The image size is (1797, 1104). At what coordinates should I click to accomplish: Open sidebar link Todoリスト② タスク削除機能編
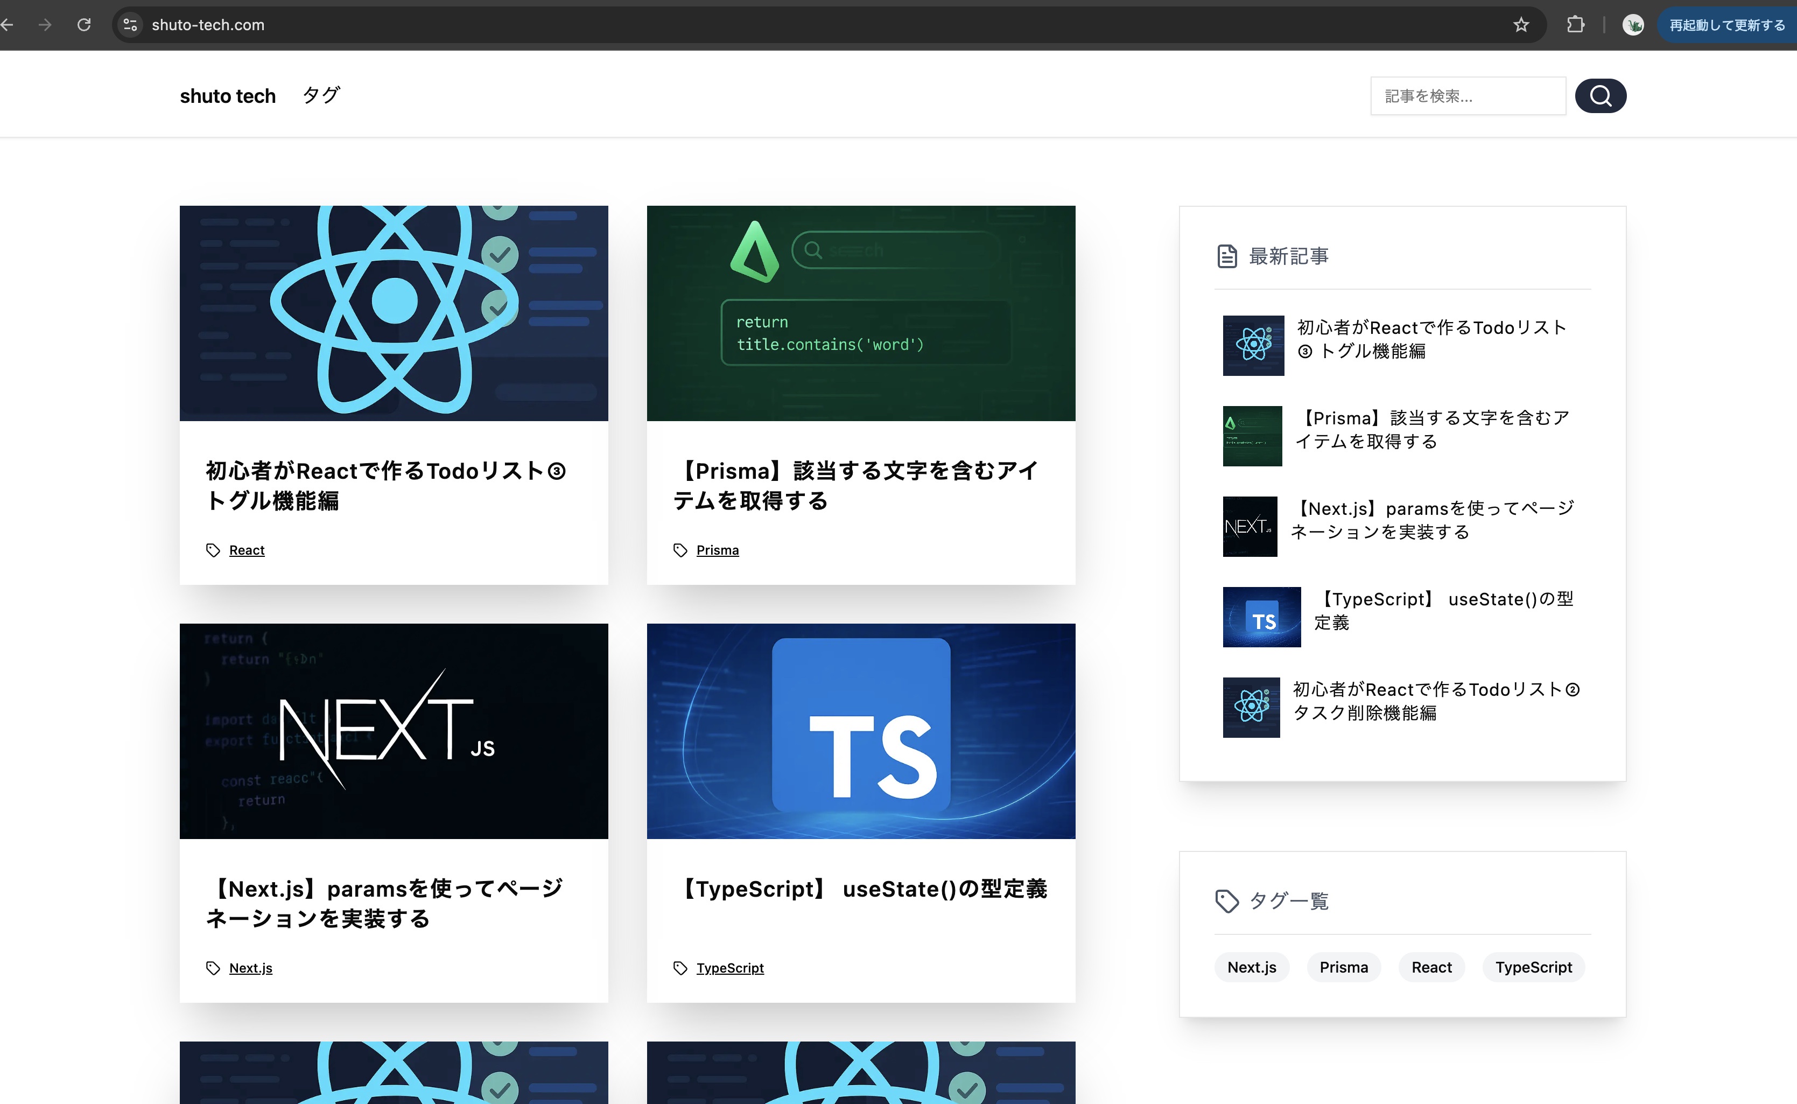(1436, 702)
